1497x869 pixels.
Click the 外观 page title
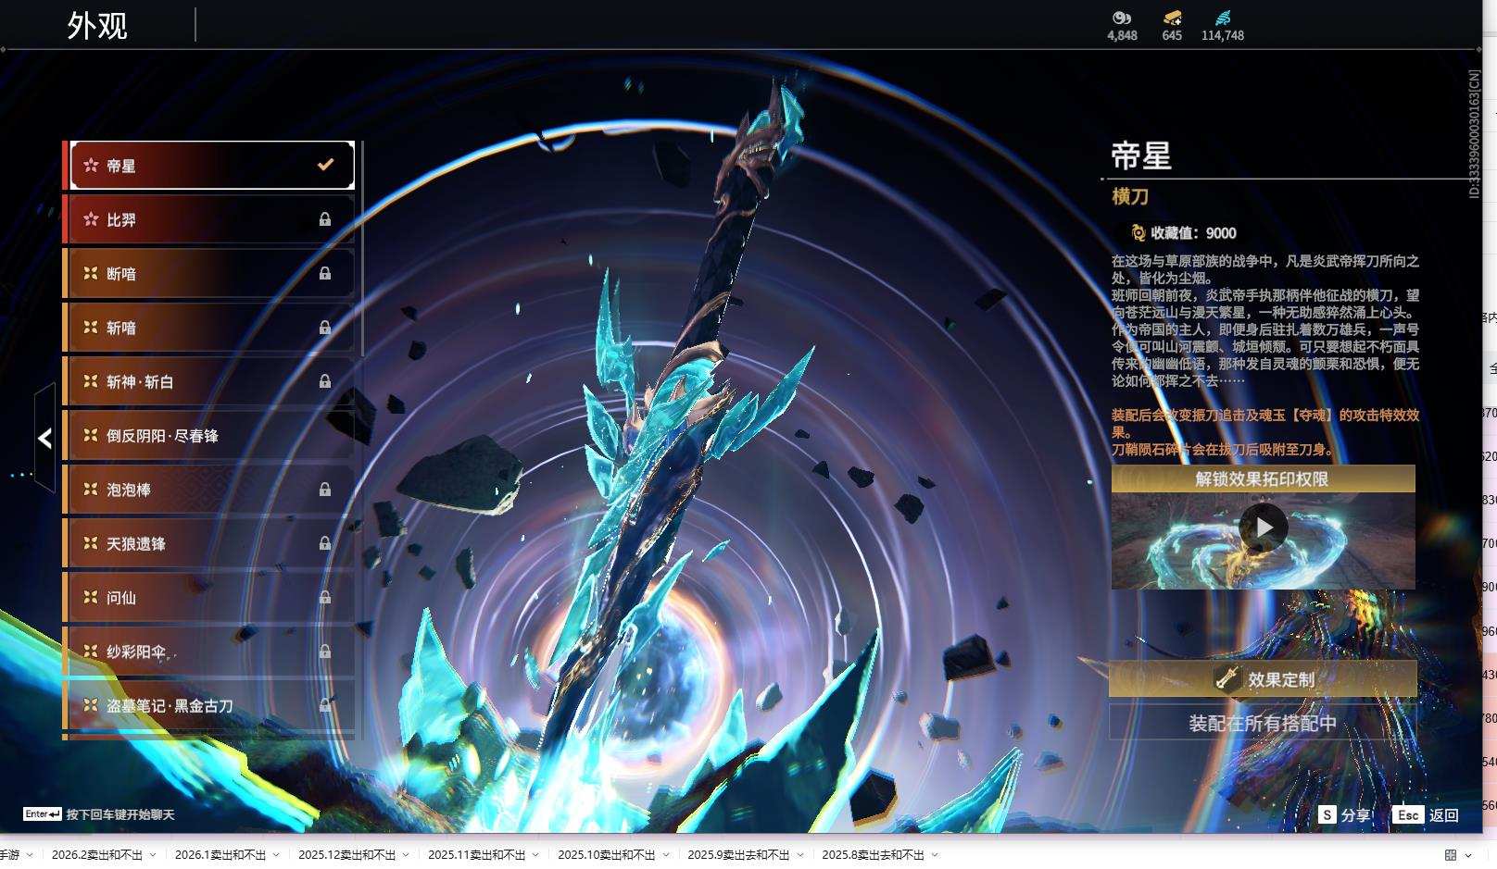pos(97,26)
